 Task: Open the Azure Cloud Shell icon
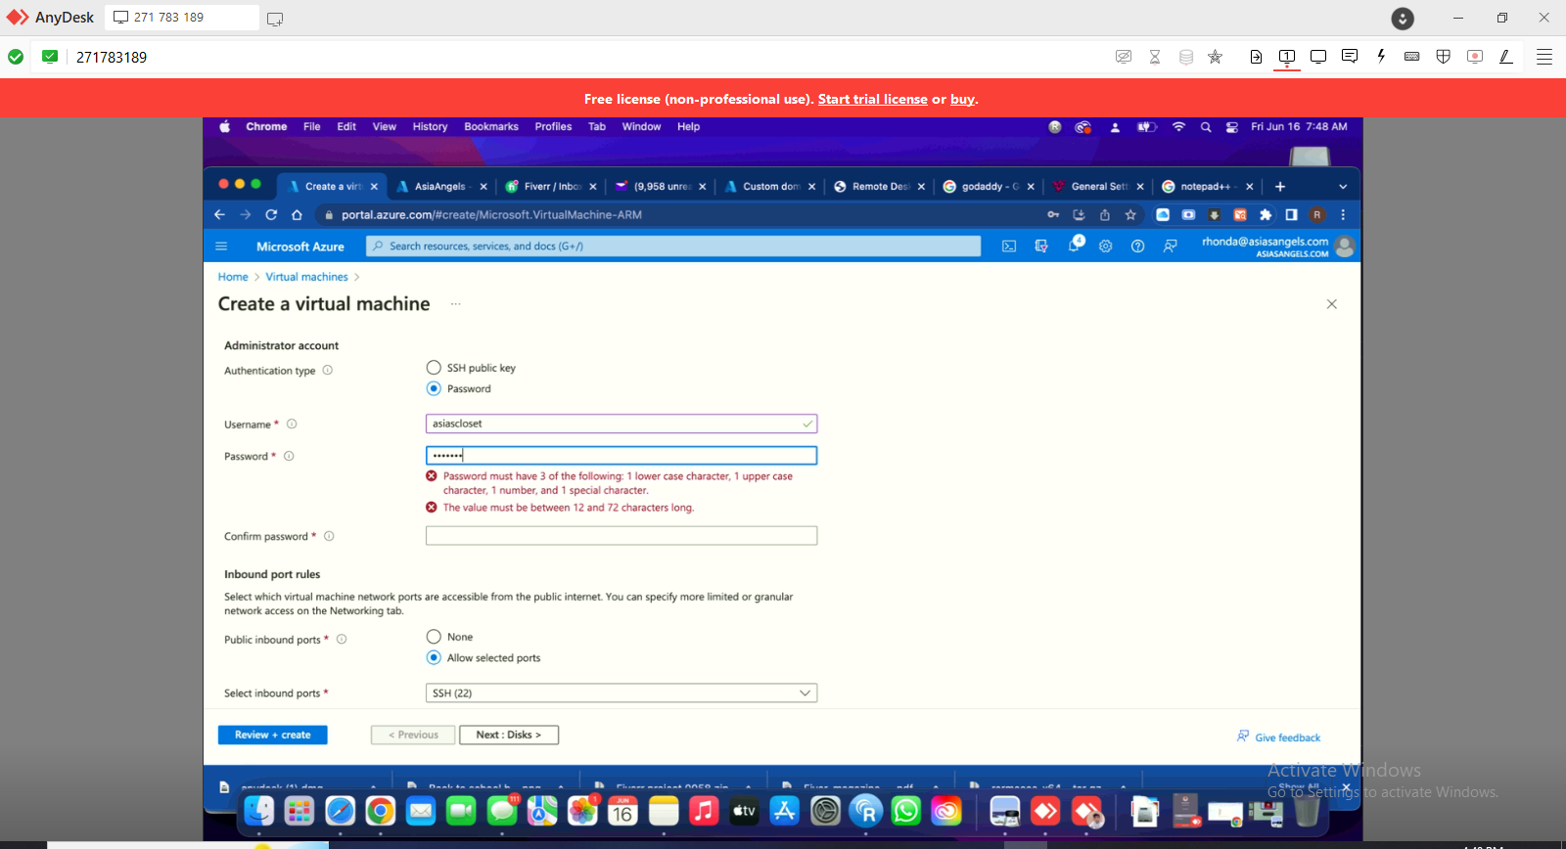point(1009,246)
